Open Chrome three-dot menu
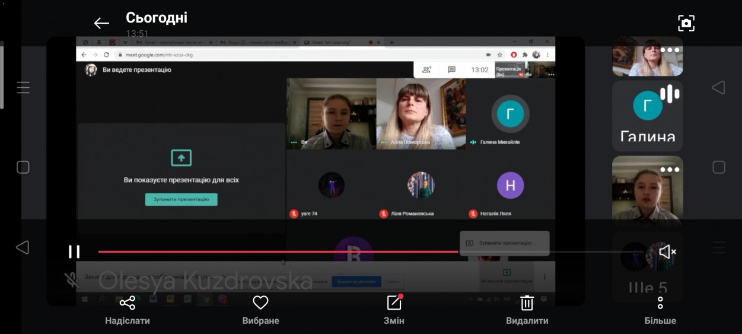This screenshot has height=334, width=742. (x=547, y=55)
